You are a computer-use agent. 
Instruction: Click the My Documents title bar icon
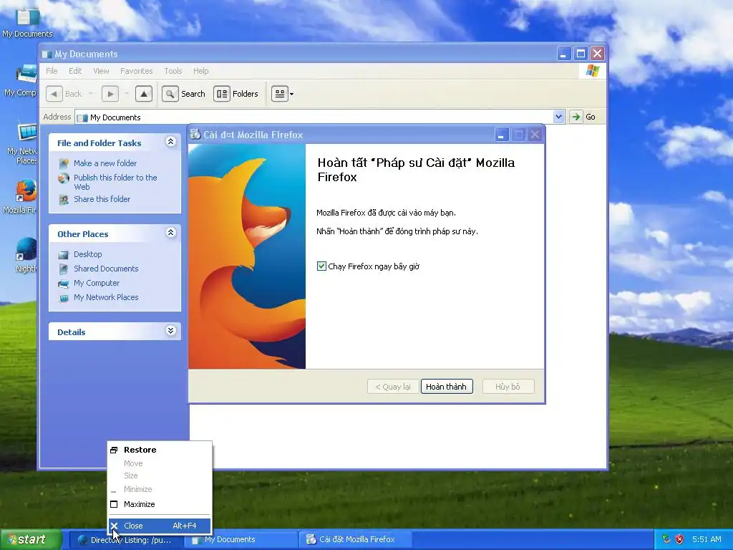[47, 54]
